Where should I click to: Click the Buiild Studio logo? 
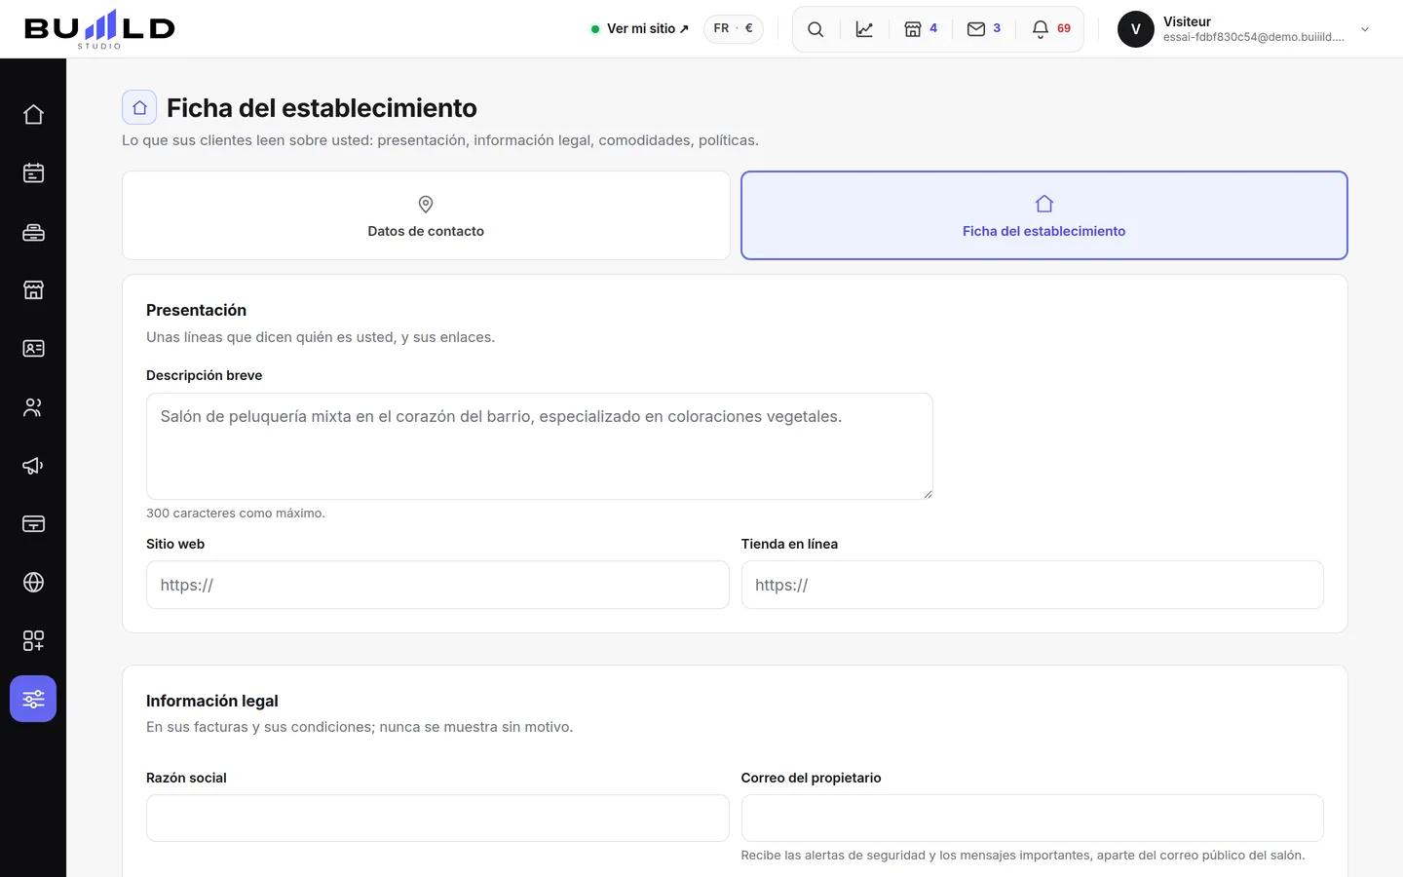click(99, 29)
